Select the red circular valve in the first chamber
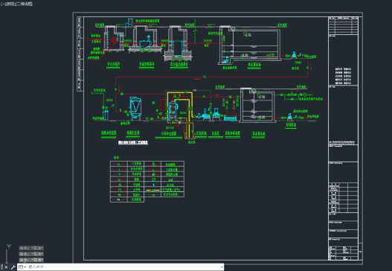The height and width of the screenshot is (271, 392). point(113,39)
